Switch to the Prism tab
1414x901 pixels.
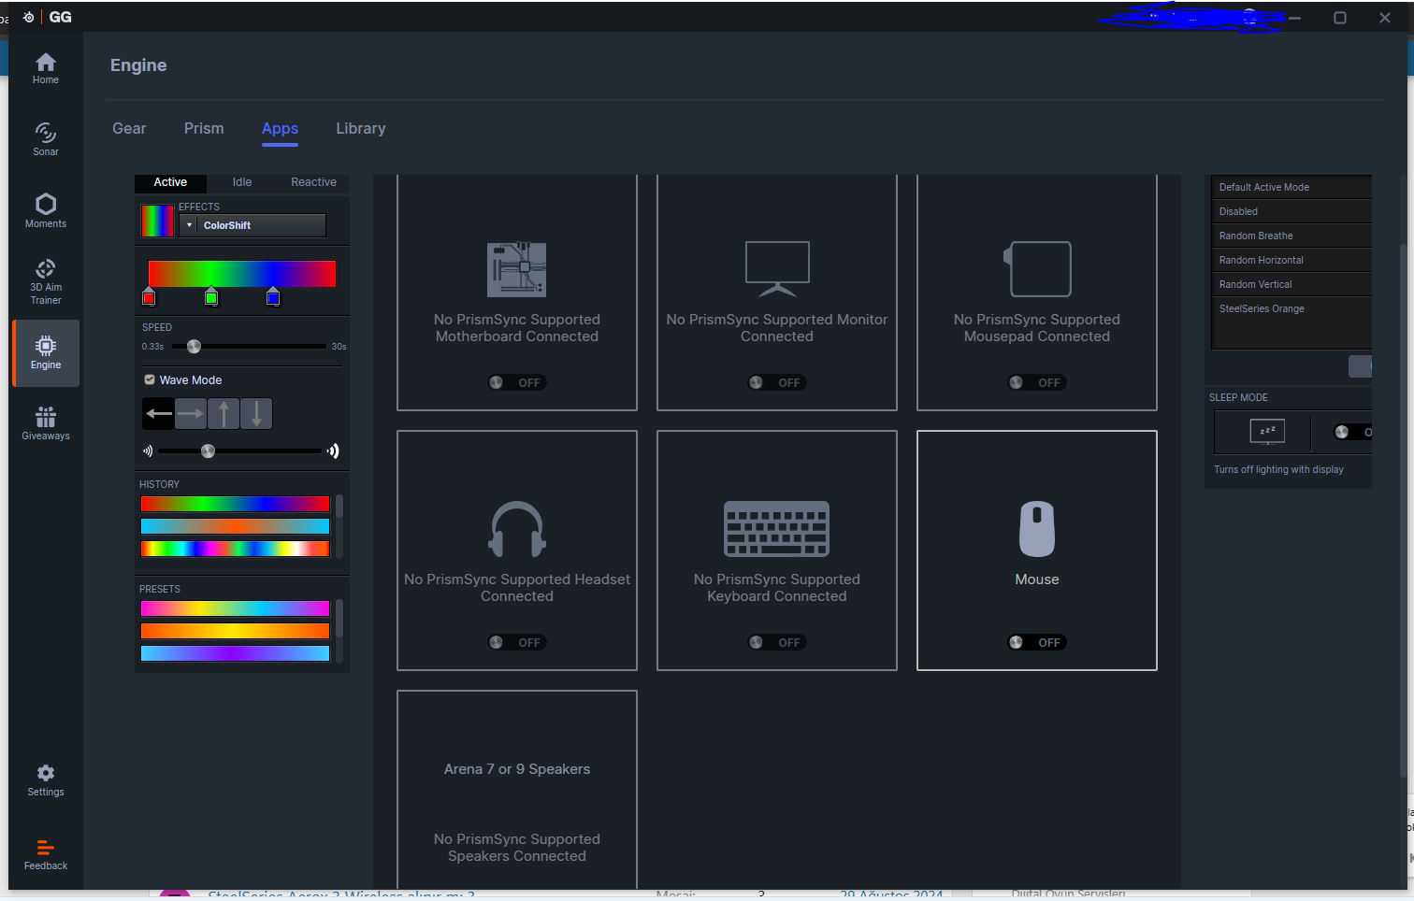[204, 128]
